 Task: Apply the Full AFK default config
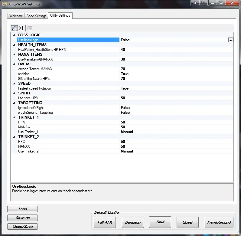105,222
